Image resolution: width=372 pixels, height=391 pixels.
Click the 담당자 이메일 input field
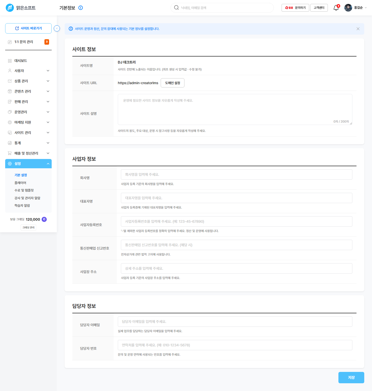coord(235,322)
